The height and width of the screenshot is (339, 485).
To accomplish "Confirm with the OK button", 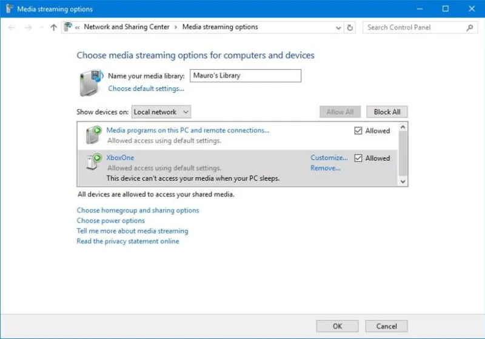I will click(337, 326).
